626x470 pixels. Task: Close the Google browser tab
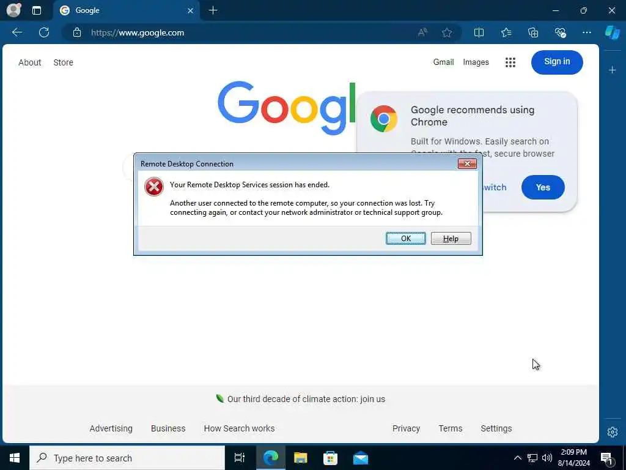click(191, 11)
